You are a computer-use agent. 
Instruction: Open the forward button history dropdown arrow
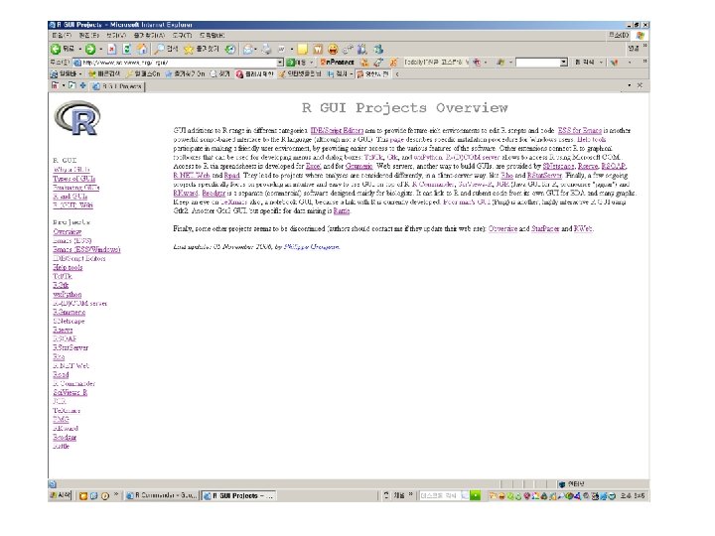point(100,49)
